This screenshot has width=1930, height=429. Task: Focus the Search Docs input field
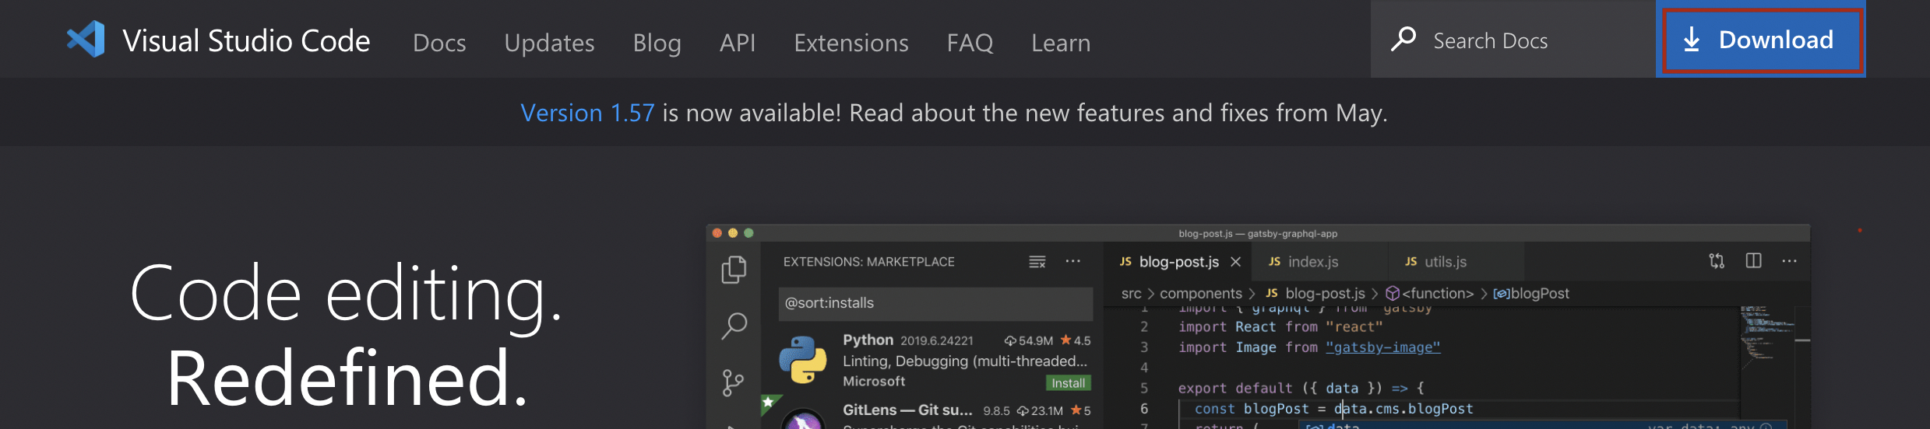1513,39
